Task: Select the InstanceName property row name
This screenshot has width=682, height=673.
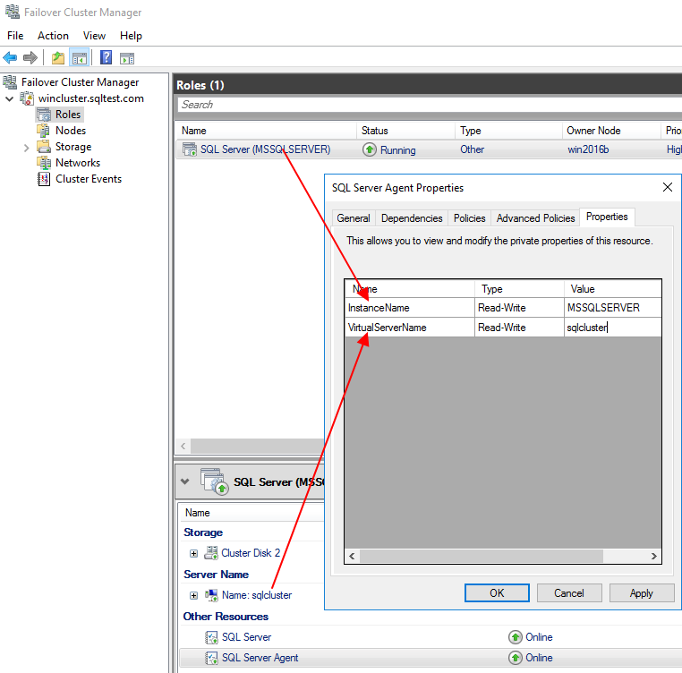Action: coord(410,308)
